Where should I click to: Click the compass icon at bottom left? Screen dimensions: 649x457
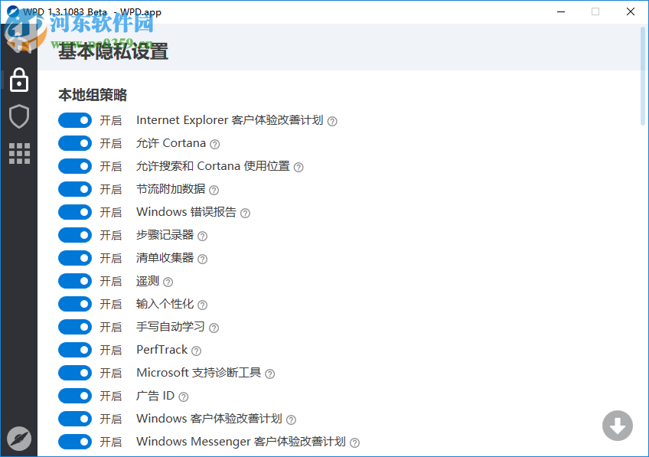click(19, 439)
